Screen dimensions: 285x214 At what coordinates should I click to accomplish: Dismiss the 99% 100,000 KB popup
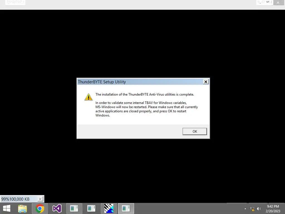click(x=40, y=199)
